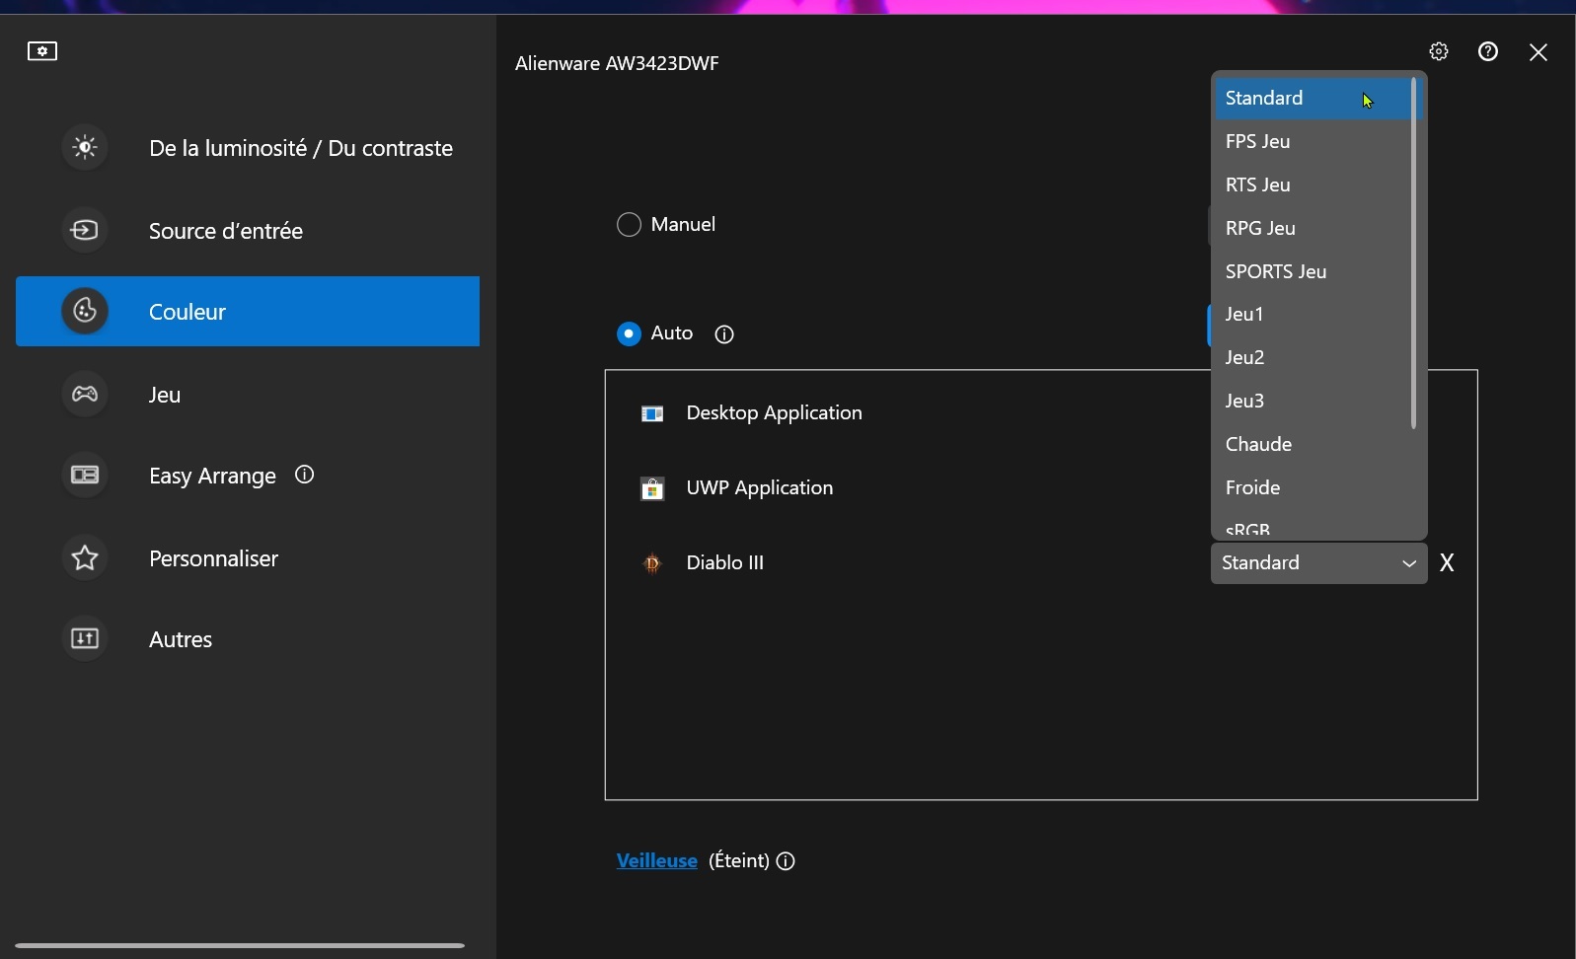Click the monitor settings icon at top left
The width and height of the screenshot is (1576, 959).
pyautogui.click(x=42, y=51)
